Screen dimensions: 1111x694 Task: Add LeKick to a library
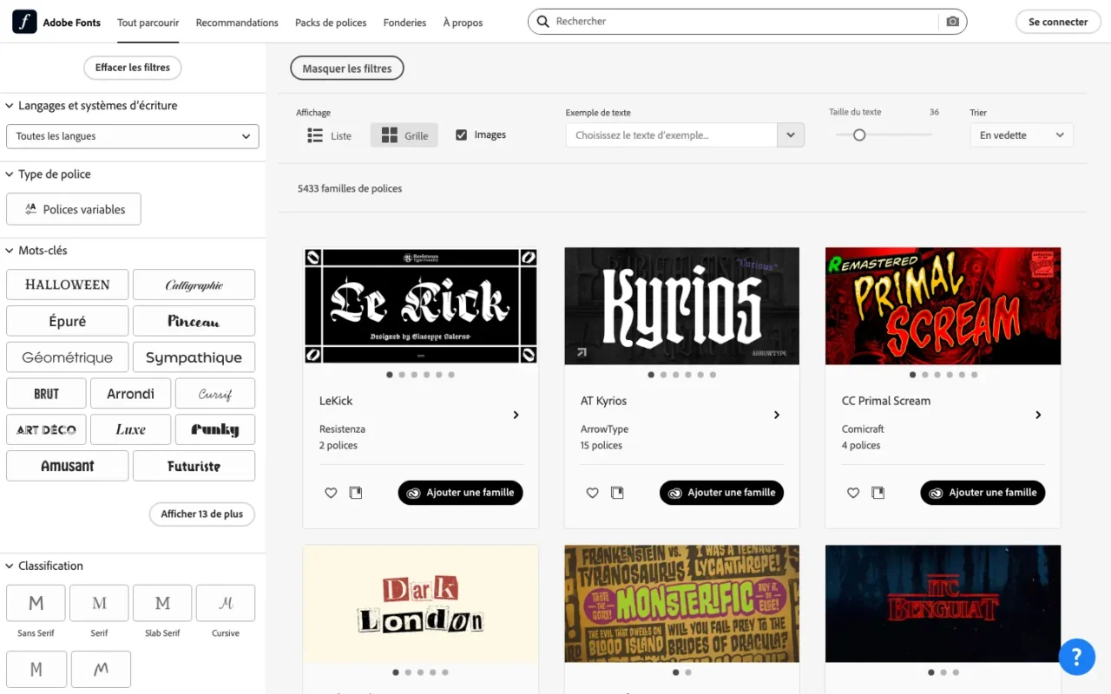tap(356, 493)
